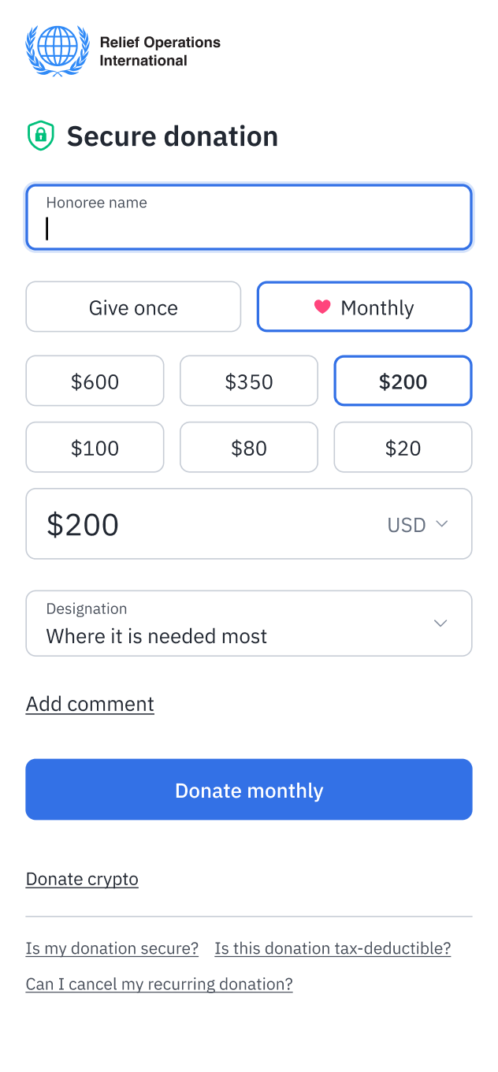The image size is (498, 1072).
Task: Choose the $600 donation amount
Action: click(x=95, y=381)
